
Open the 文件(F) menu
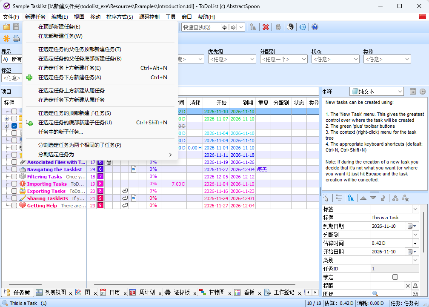click(x=11, y=17)
